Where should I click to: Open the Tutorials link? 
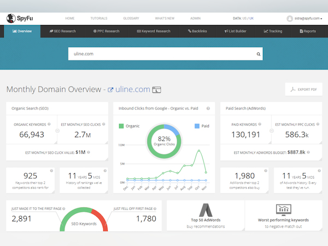(x=99, y=19)
